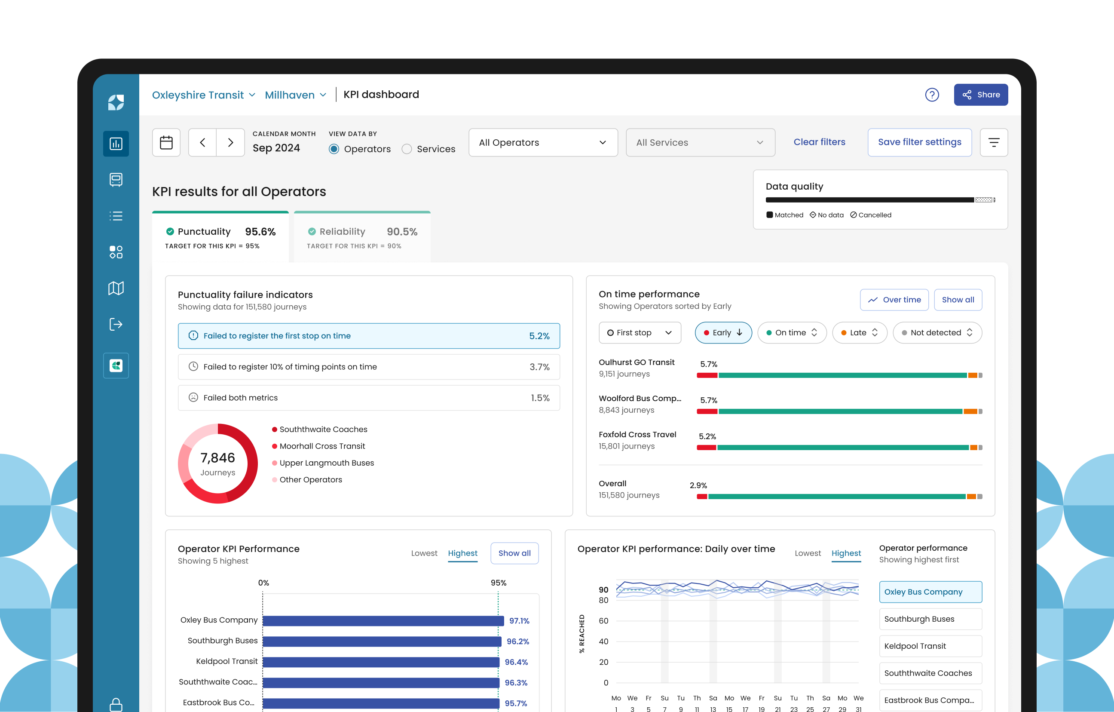Switch to the Reliability tab
Image resolution: width=1114 pixels, height=712 pixels.
coord(362,237)
